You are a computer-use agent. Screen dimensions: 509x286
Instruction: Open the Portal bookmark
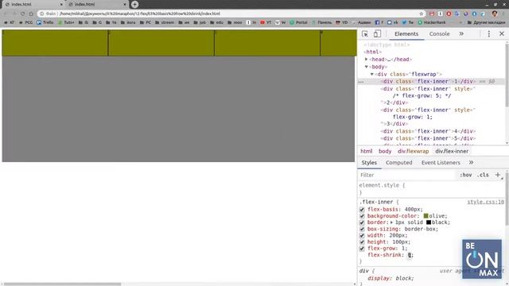click(x=298, y=22)
